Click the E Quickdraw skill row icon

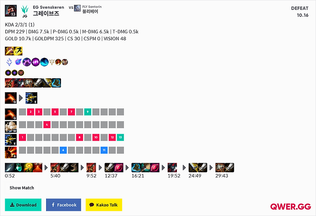pyautogui.click(x=11, y=140)
